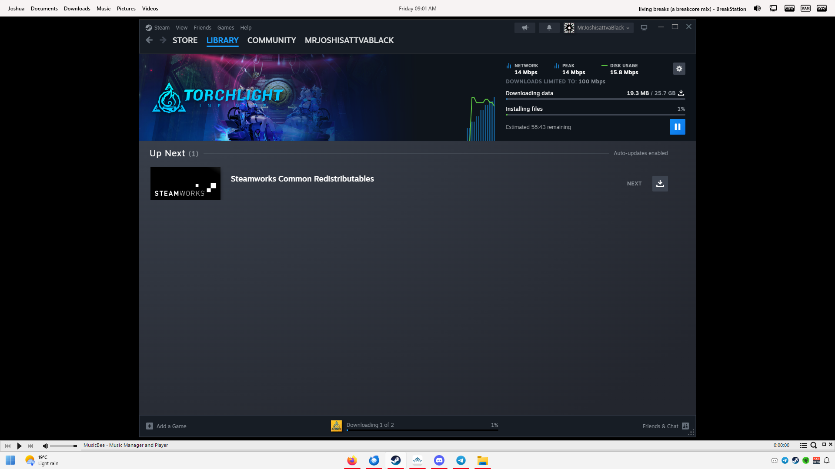Open download settings gear icon
The width and height of the screenshot is (835, 469).
pos(679,69)
